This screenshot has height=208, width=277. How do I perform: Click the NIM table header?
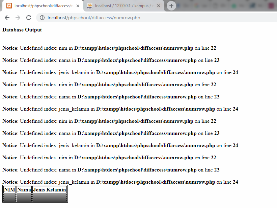click(9, 189)
